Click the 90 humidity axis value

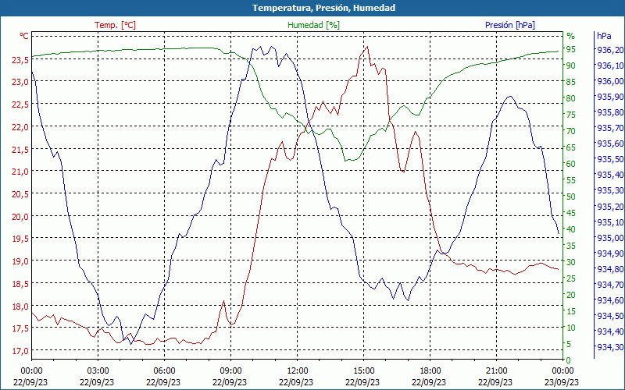(x=571, y=66)
